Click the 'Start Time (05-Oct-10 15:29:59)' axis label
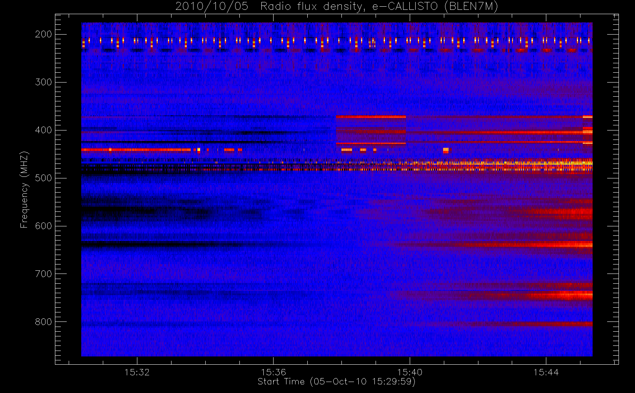The width and height of the screenshot is (635, 393). point(336,382)
